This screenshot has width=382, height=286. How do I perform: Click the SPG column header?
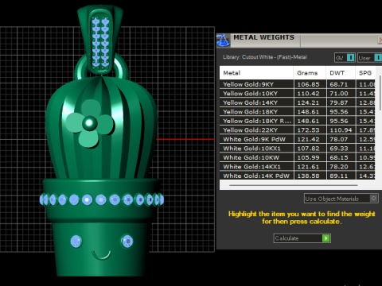(x=365, y=73)
